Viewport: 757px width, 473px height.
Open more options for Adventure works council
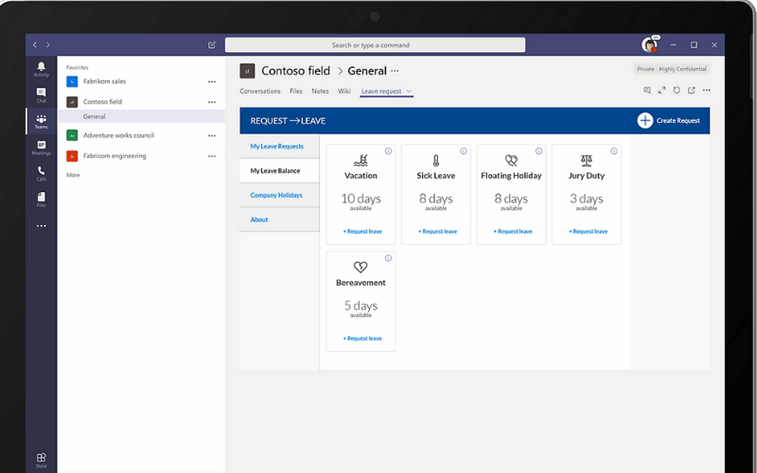[212, 135]
